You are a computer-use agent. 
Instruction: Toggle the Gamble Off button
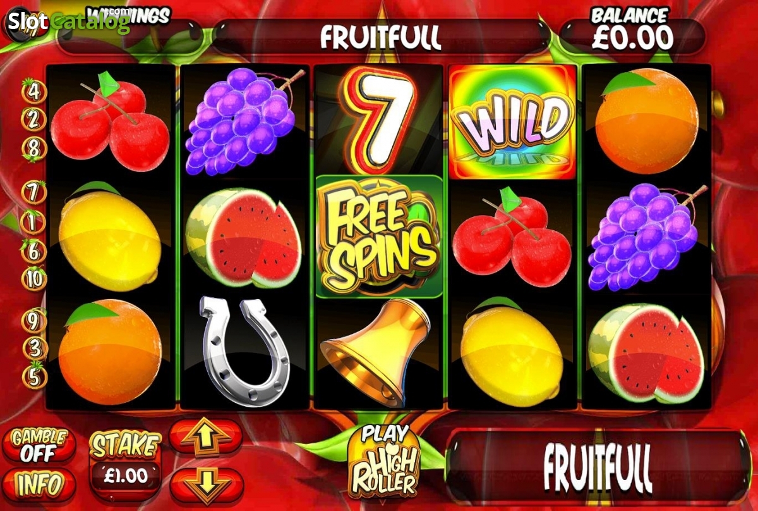click(x=39, y=445)
